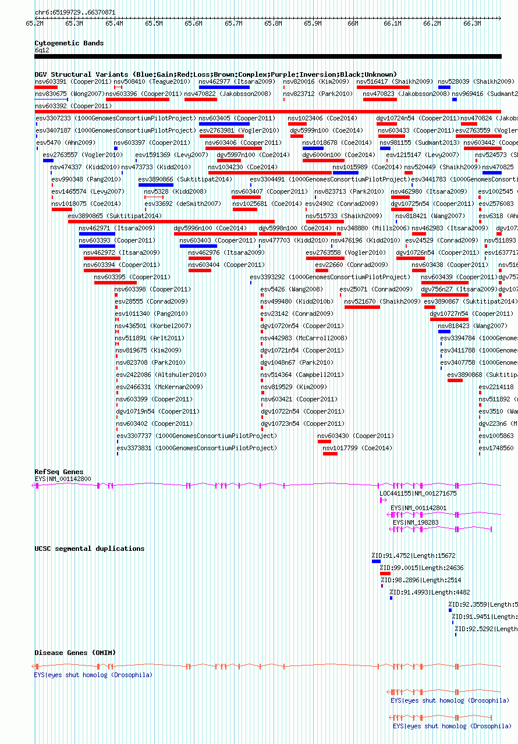Open variant esv33692 (deSmith2007)
This screenshot has width=518, height=744.
183,204
